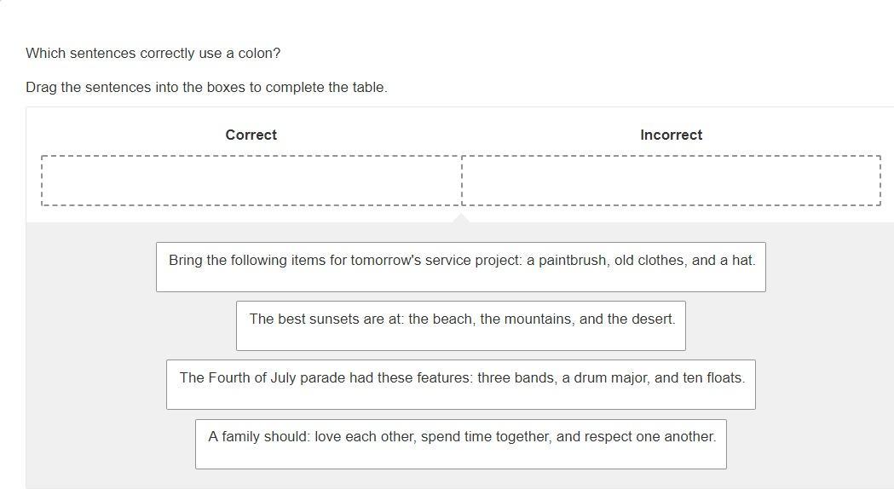Click the small triangle pointer below the table
Screen dimensions: 894x489
(461, 217)
